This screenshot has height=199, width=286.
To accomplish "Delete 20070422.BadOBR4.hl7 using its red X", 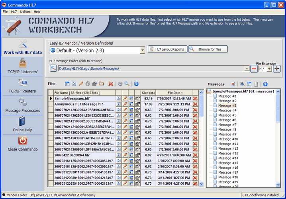I will [195, 155].
